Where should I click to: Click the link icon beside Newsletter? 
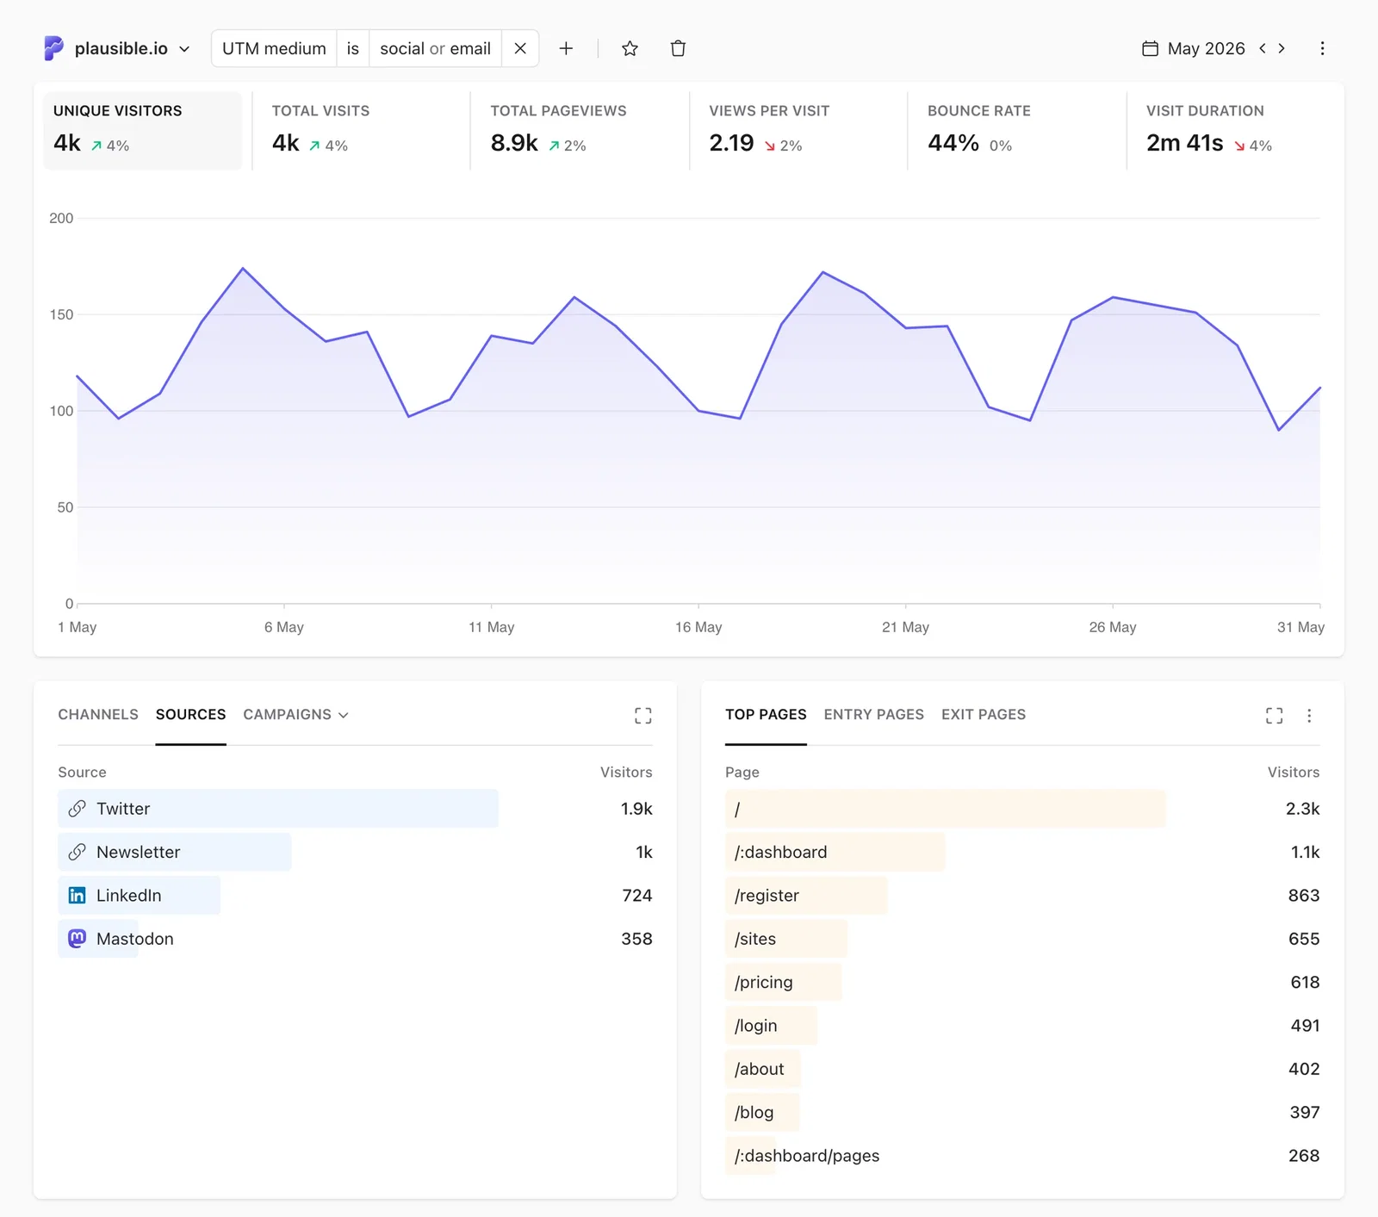point(77,852)
